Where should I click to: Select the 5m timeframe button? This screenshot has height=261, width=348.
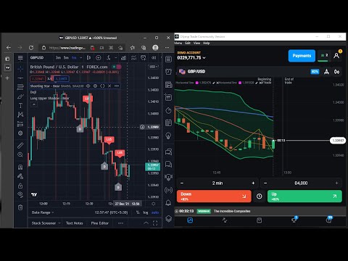coord(66,58)
